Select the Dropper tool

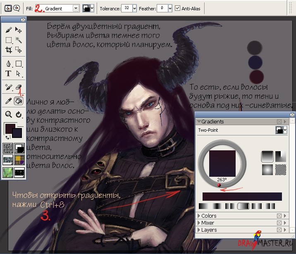[x=9, y=101]
